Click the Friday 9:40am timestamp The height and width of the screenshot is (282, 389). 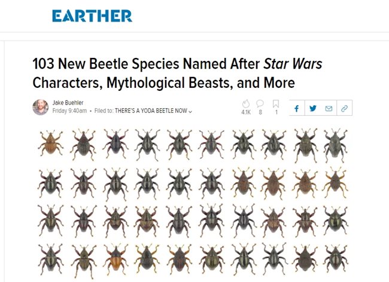tap(69, 111)
